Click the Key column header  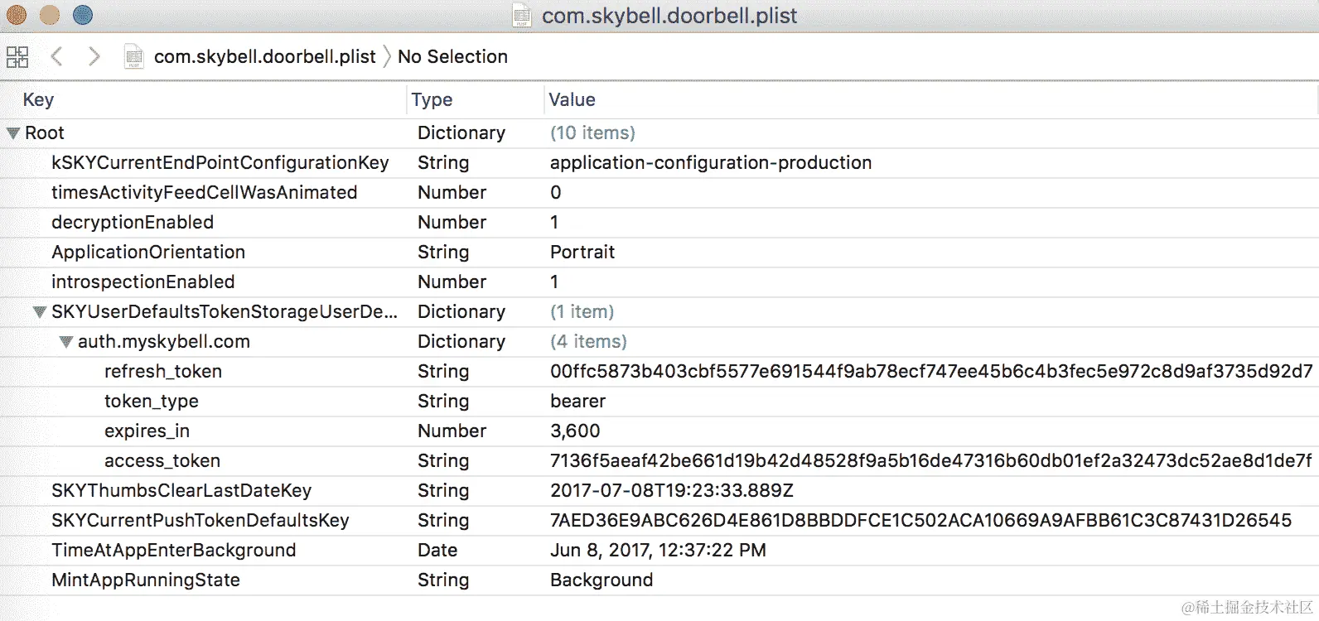click(x=38, y=99)
